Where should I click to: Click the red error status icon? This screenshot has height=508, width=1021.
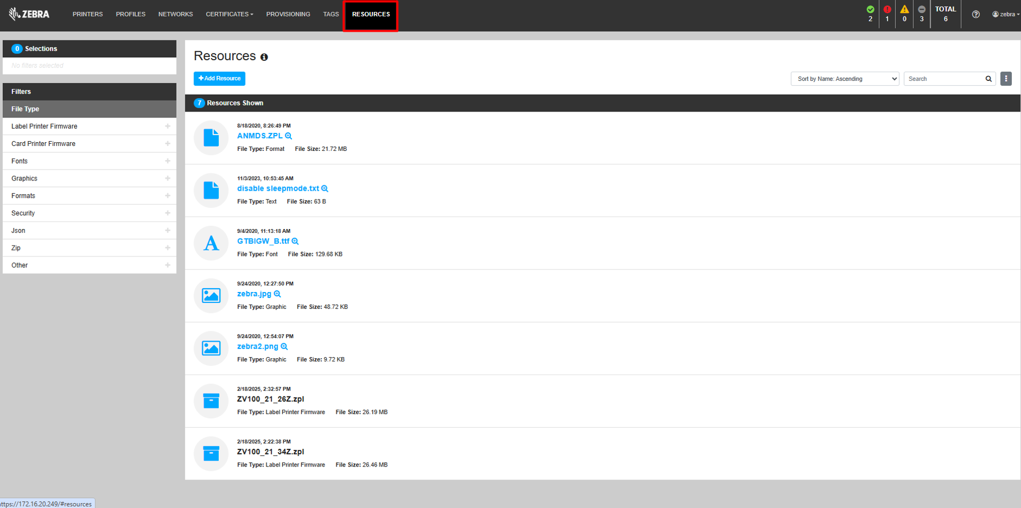[x=887, y=9]
